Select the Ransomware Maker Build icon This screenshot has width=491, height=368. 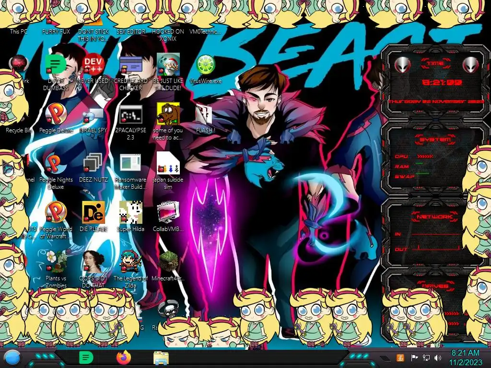(x=130, y=163)
